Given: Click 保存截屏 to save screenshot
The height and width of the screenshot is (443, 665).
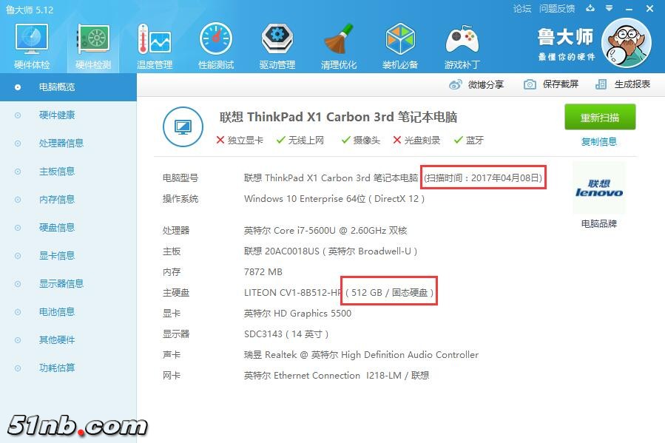Looking at the screenshot, I should (x=551, y=84).
